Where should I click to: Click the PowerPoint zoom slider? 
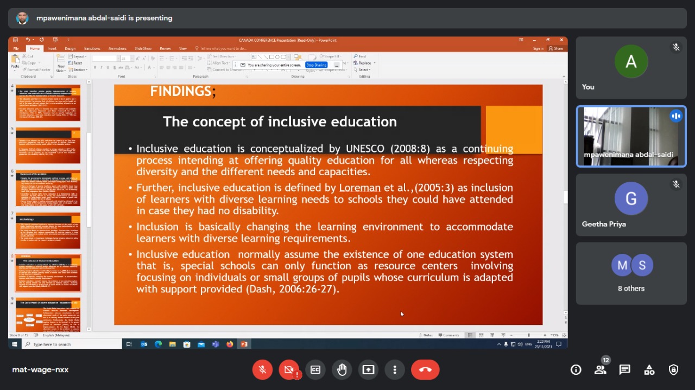529,335
